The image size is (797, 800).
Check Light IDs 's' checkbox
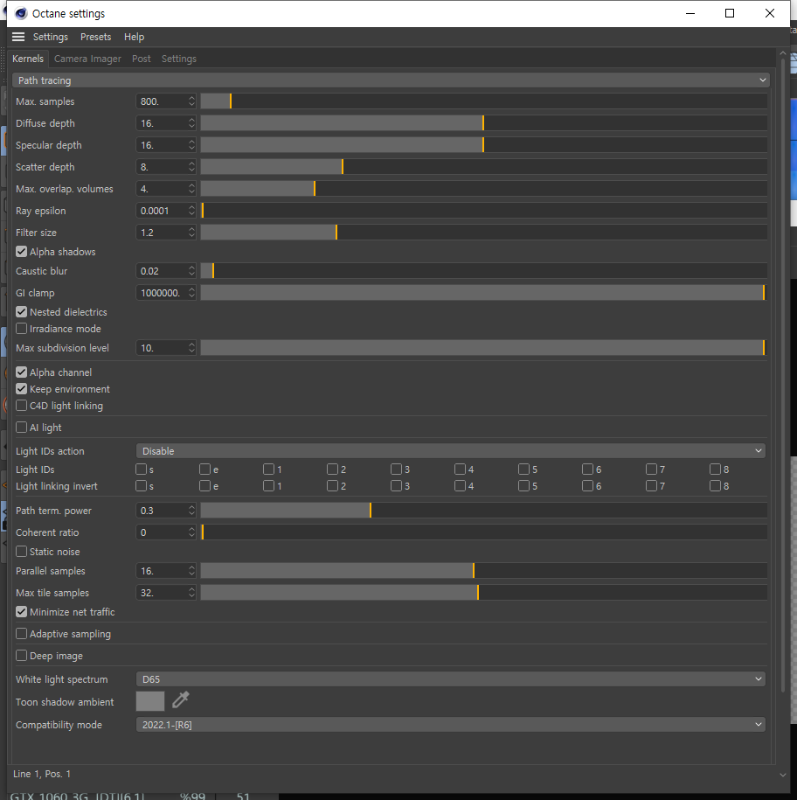[142, 470]
